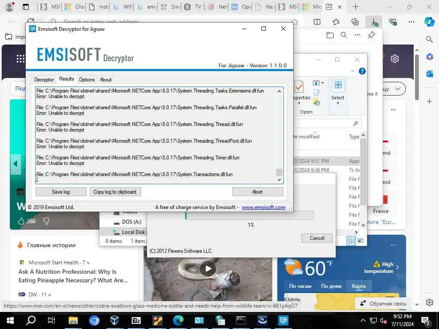Switch weather widget to По дням

coord(331,286)
